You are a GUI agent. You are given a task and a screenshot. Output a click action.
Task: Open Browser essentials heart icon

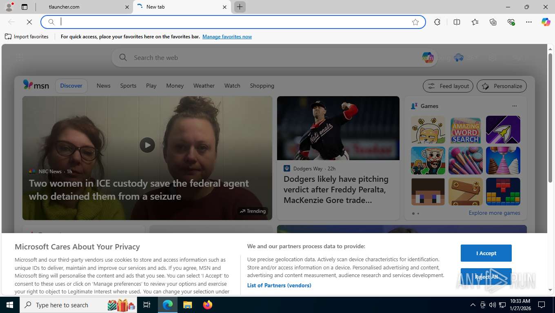tap(511, 22)
